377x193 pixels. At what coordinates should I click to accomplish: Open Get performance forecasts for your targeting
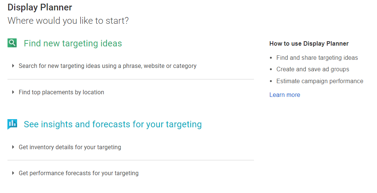click(78, 173)
